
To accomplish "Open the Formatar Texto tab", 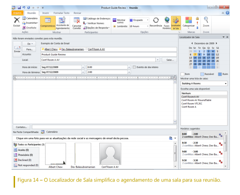I will [x=61, y=13].
